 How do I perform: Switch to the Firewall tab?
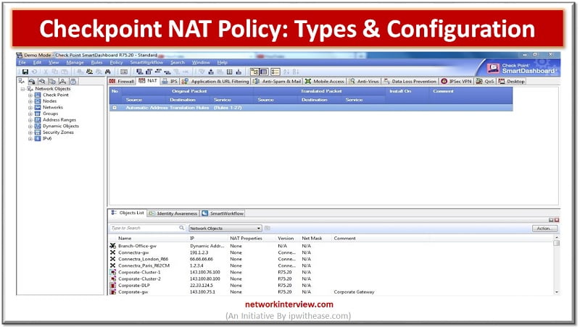pos(122,81)
